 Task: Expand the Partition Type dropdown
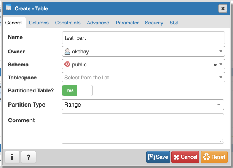[x=219, y=105]
